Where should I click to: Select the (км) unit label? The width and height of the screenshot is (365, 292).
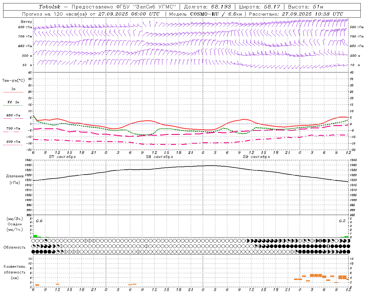click(x=15, y=278)
